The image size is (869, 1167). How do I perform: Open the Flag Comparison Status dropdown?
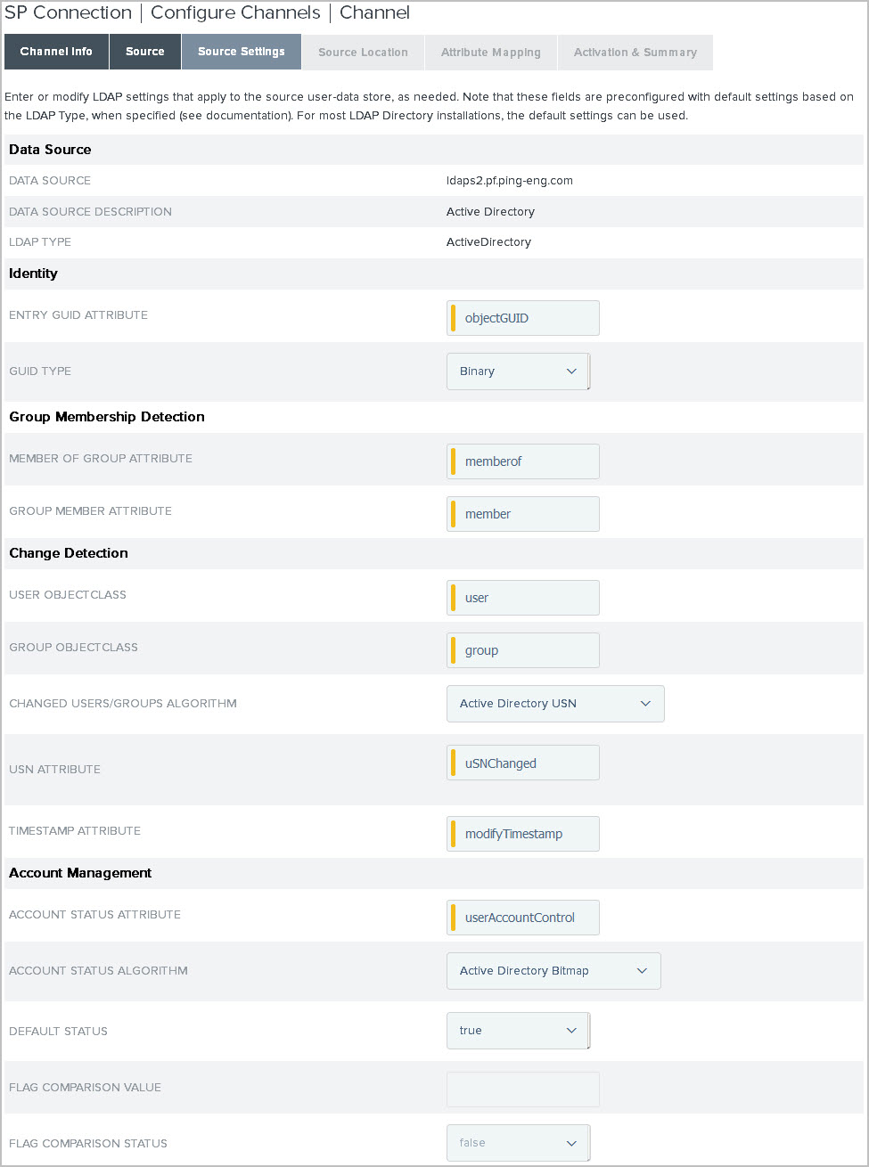click(x=517, y=1143)
